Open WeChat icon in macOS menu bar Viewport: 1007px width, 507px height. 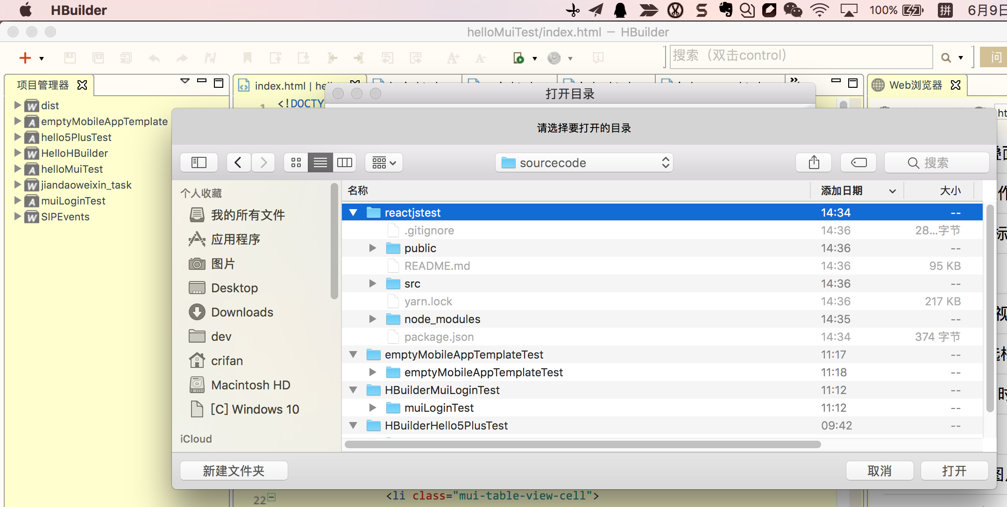pos(793,10)
